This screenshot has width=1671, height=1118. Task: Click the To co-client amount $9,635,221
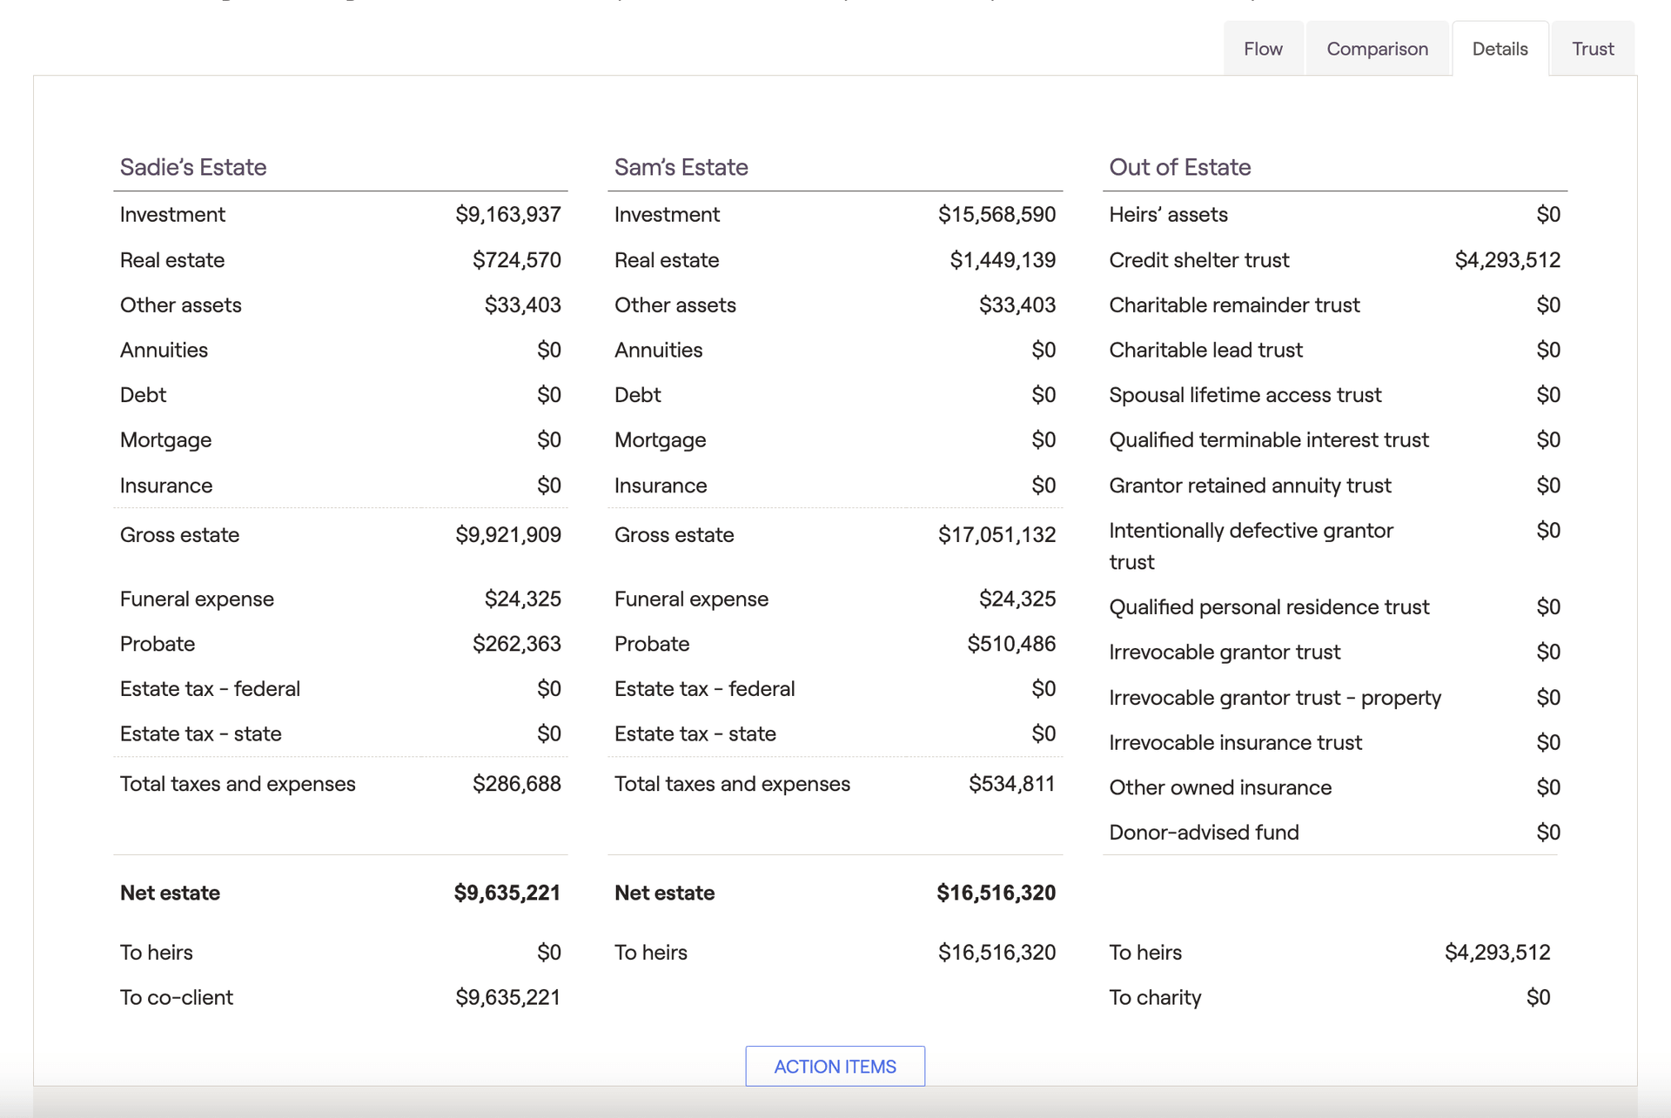pyautogui.click(x=508, y=997)
